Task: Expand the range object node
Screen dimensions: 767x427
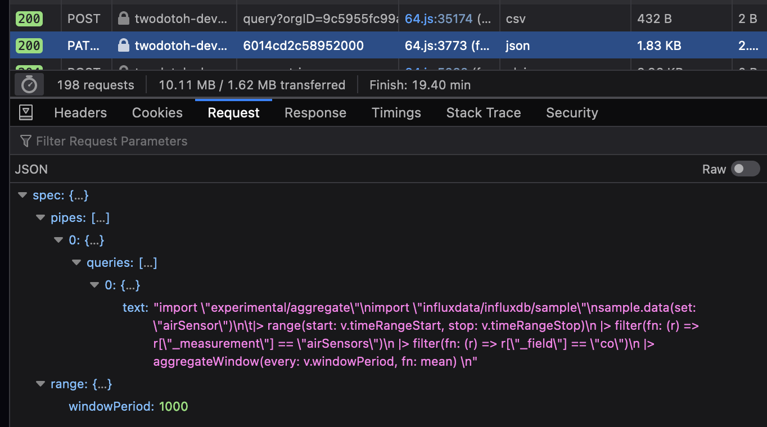Action: tap(40, 384)
